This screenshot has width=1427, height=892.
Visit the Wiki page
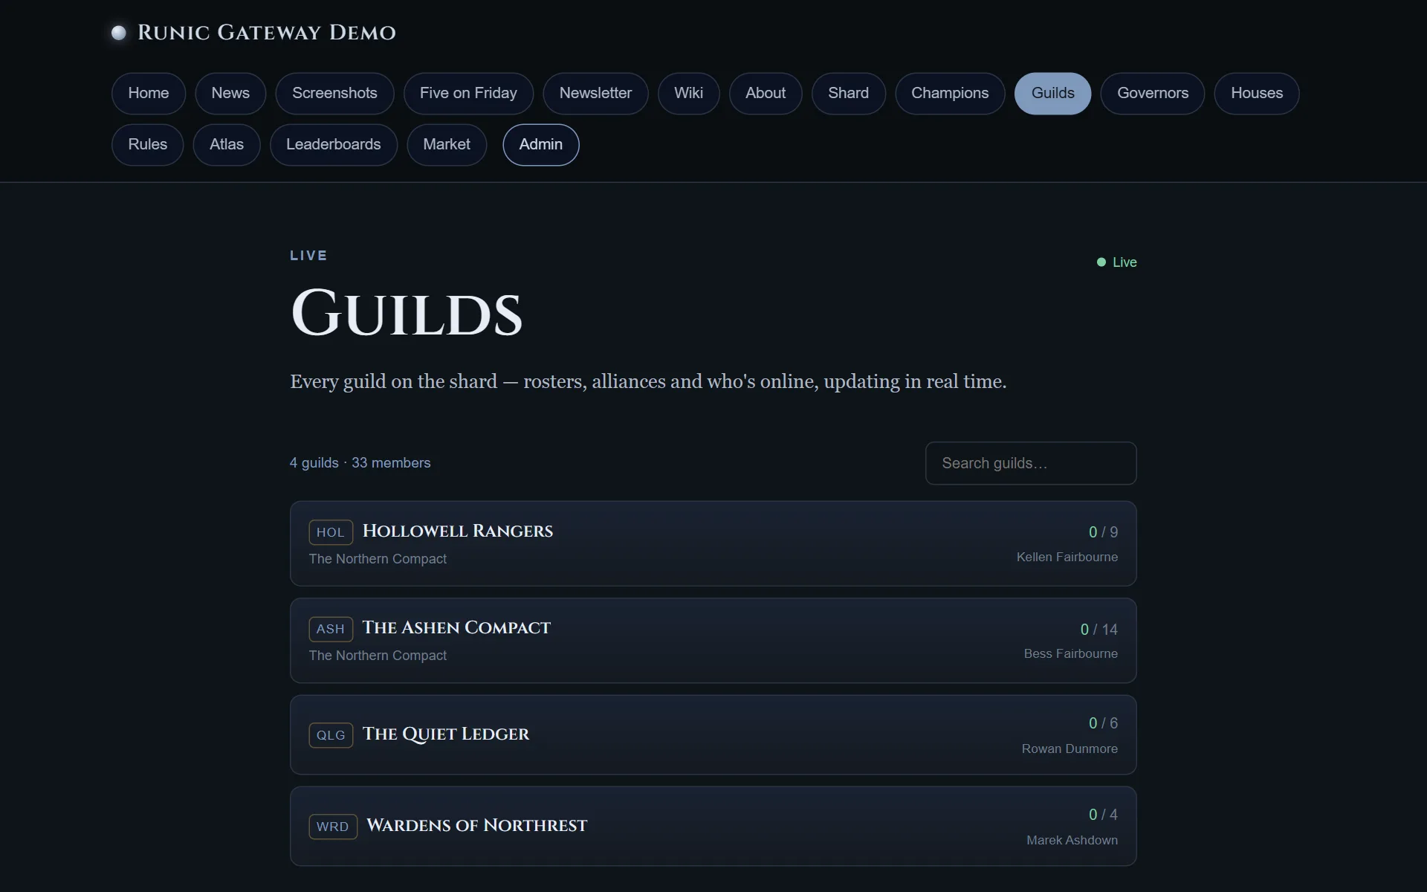click(688, 94)
